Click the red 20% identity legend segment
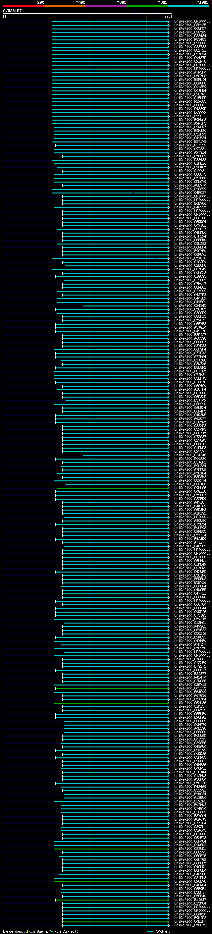Screen dimensions: 212x934 pos(24,6)
